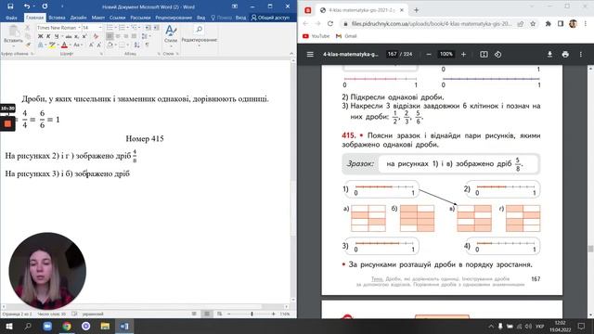594x334 pixels.
Task: Click the page number field showing 167
Action: coord(392,54)
